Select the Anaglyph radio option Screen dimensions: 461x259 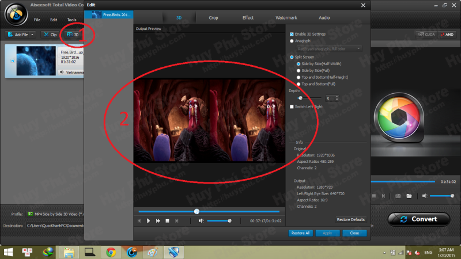(x=292, y=41)
